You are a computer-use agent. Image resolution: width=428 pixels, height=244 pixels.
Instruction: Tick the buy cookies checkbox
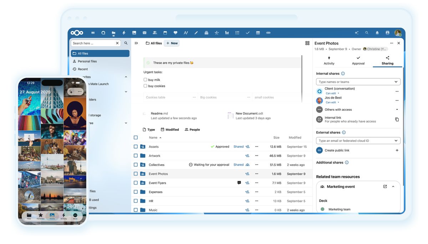point(145,86)
